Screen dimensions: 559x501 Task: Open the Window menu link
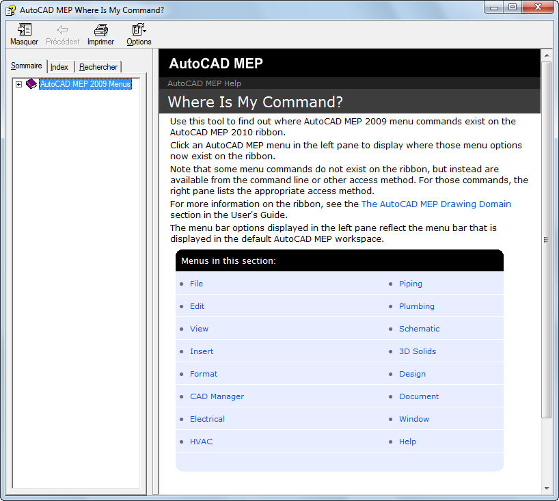click(414, 418)
